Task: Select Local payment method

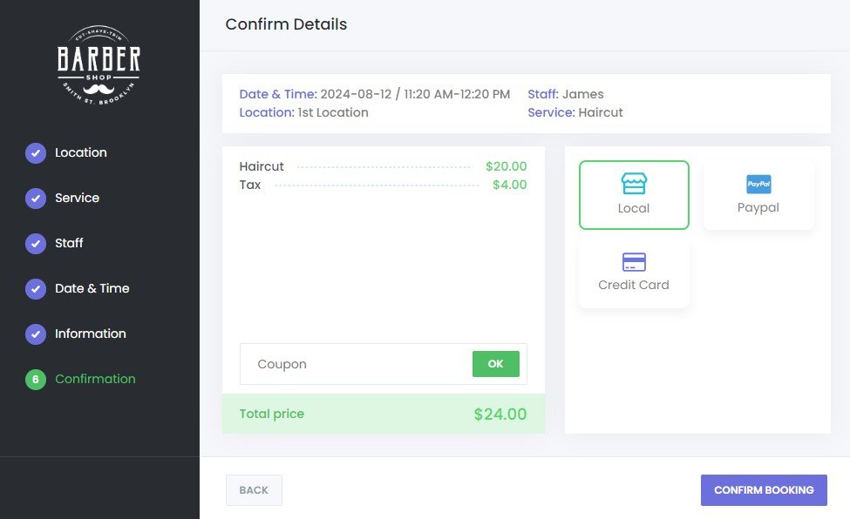Action: [634, 196]
